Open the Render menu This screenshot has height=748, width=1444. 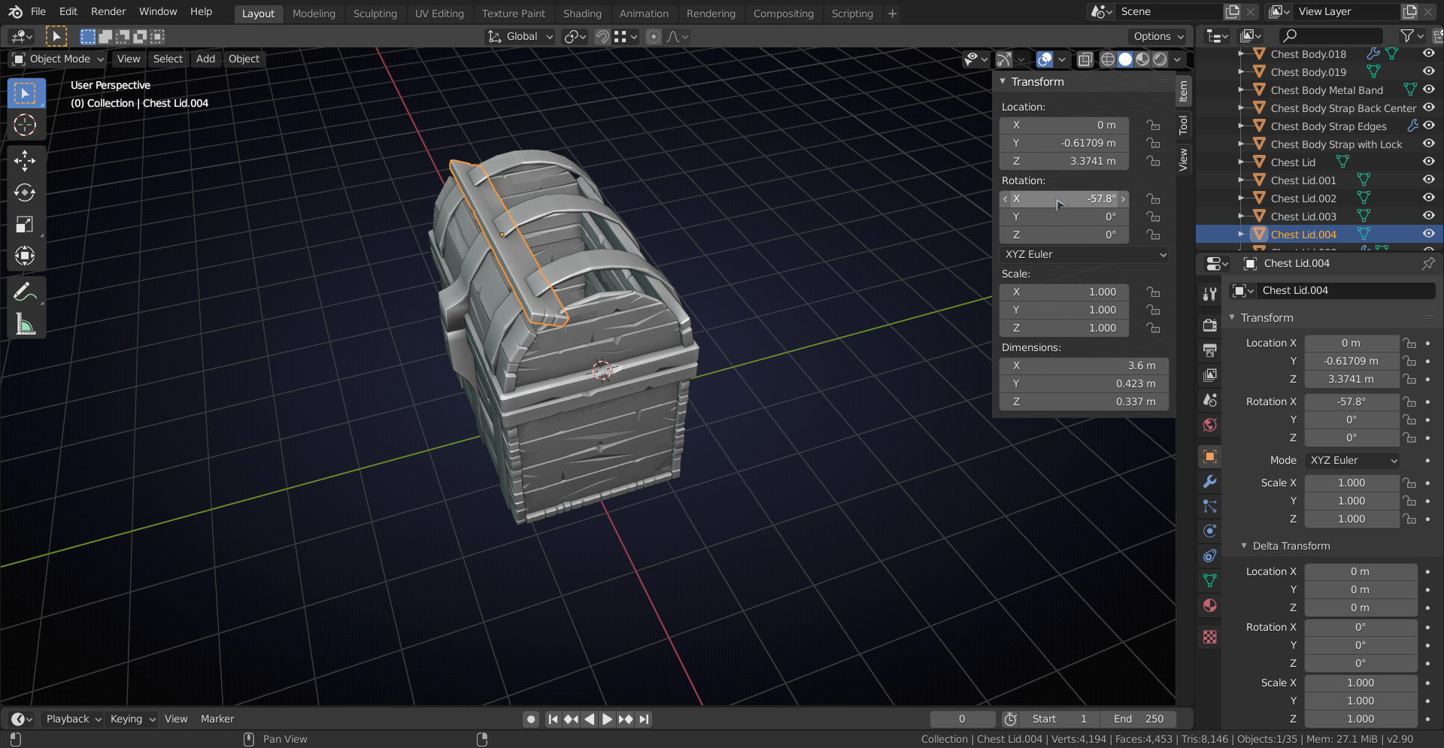[x=108, y=12]
